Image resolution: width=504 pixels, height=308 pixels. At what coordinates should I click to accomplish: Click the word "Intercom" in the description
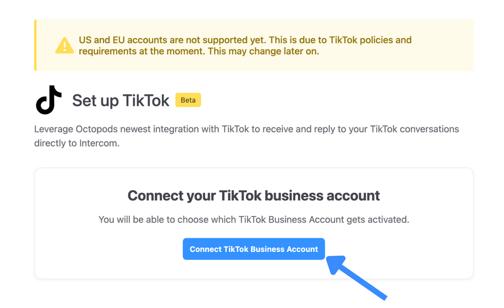point(98,143)
